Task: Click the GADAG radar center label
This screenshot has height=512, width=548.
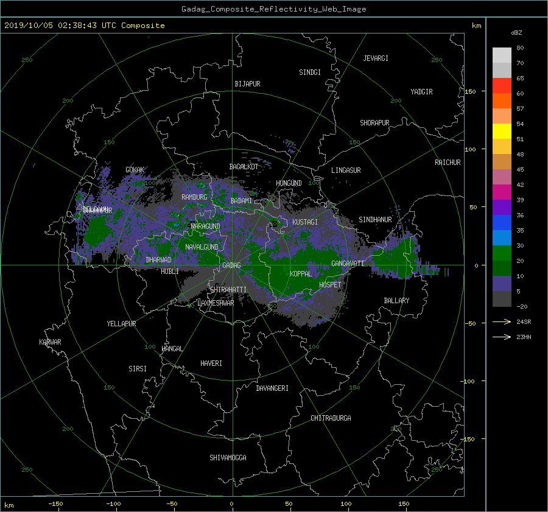Action: 232,265
